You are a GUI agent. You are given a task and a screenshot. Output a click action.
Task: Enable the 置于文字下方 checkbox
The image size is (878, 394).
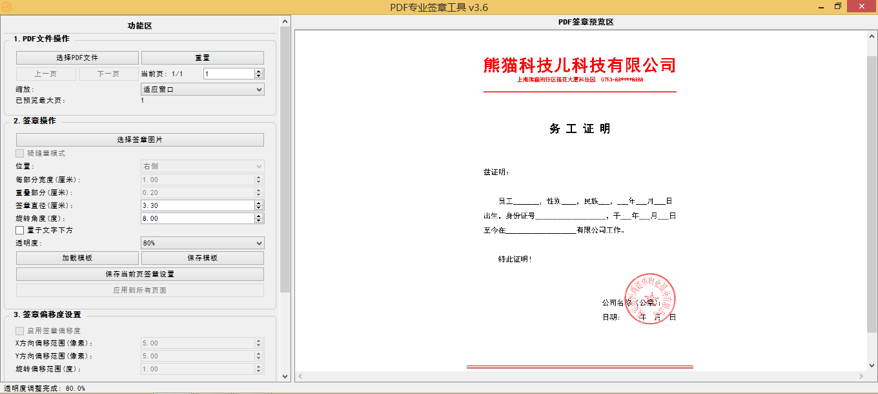pos(20,230)
